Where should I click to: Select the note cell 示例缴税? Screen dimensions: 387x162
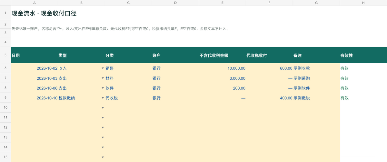pyautogui.click(x=316, y=98)
